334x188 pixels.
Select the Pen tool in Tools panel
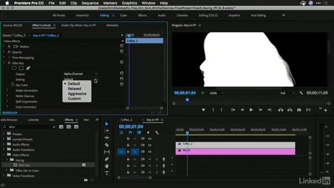(107, 159)
